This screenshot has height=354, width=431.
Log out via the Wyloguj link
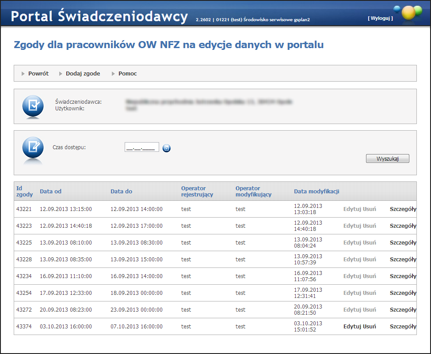coord(380,18)
